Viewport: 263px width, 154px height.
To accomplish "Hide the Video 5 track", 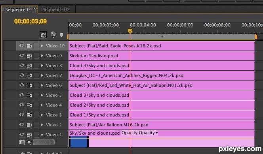I will click(22, 95).
